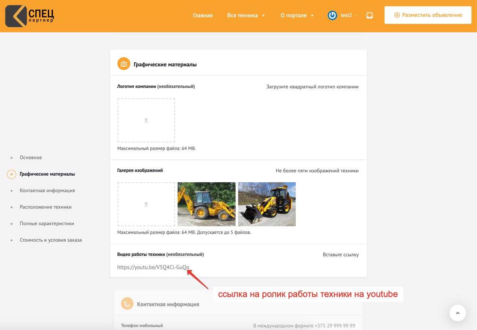This screenshot has height=330, width=477.
Task: Jump to the Основное section
Action: [x=31, y=158]
